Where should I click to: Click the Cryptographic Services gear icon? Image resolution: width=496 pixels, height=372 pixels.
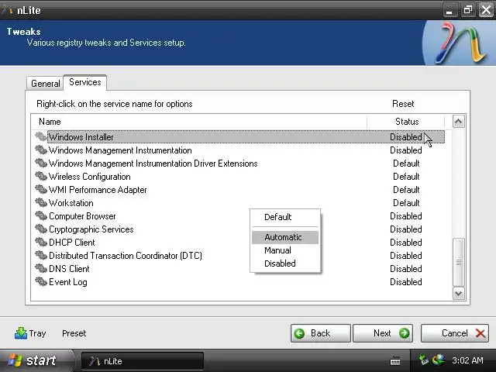point(41,229)
